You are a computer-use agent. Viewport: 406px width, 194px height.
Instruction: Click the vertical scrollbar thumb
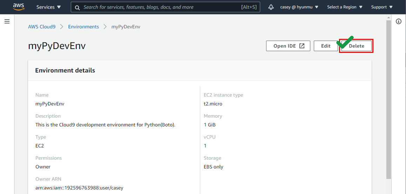389,99
